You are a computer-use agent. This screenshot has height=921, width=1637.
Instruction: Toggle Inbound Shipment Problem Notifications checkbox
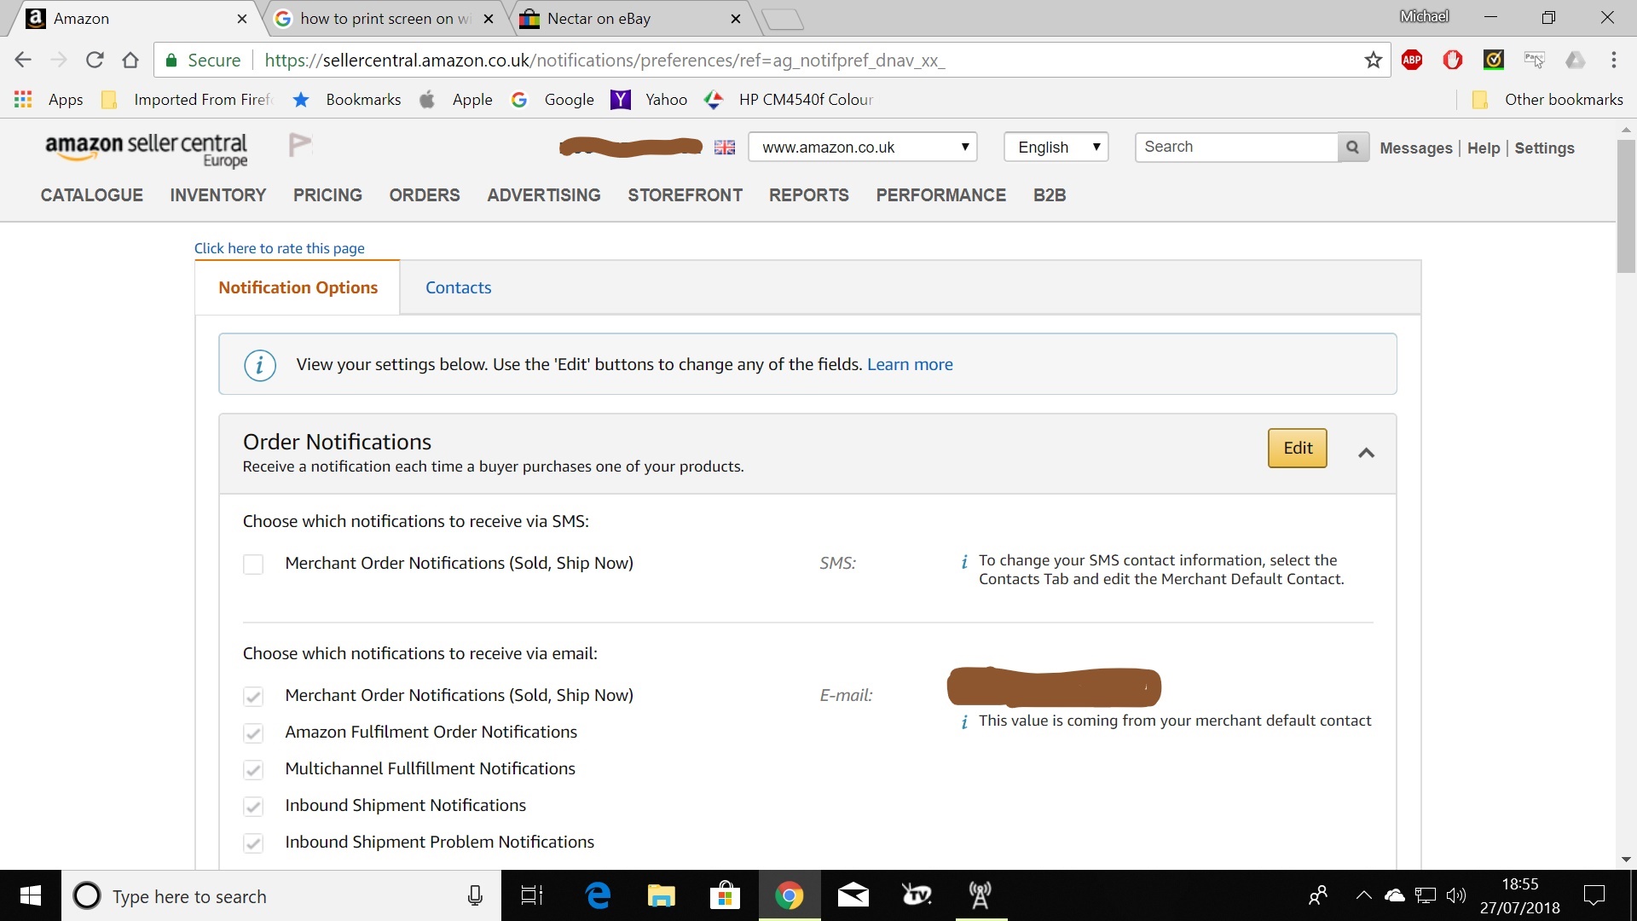tap(253, 843)
